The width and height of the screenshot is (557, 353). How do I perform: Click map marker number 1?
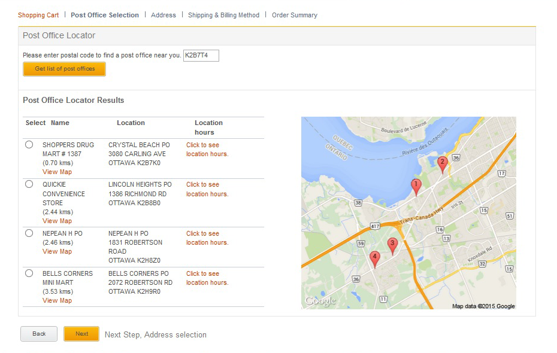416,187
